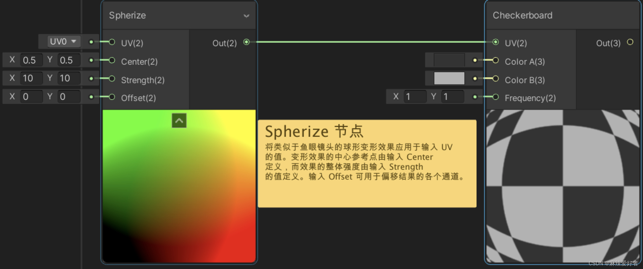Collapse the Spherize node header chevron
The width and height of the screenshot is (643, 269).
[x=246, y=16]
